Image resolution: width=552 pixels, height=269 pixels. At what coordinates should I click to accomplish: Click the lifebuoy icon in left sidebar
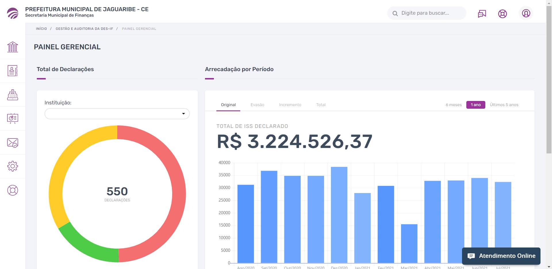pyautogui.click(x=13, y=190)
